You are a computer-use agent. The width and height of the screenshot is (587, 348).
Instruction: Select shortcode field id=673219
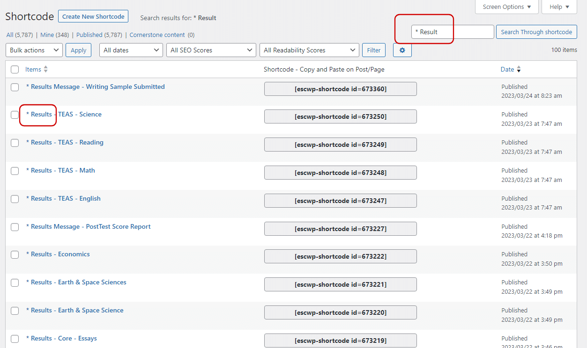(x=341, y=341)
